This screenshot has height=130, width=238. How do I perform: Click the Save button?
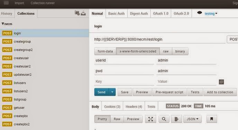125,92
